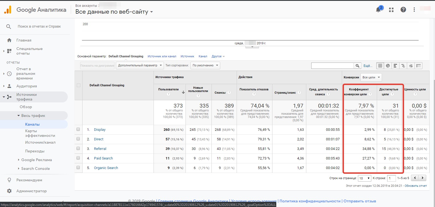
Task: Click the go-to-row number field
Action: click(391, 178)
